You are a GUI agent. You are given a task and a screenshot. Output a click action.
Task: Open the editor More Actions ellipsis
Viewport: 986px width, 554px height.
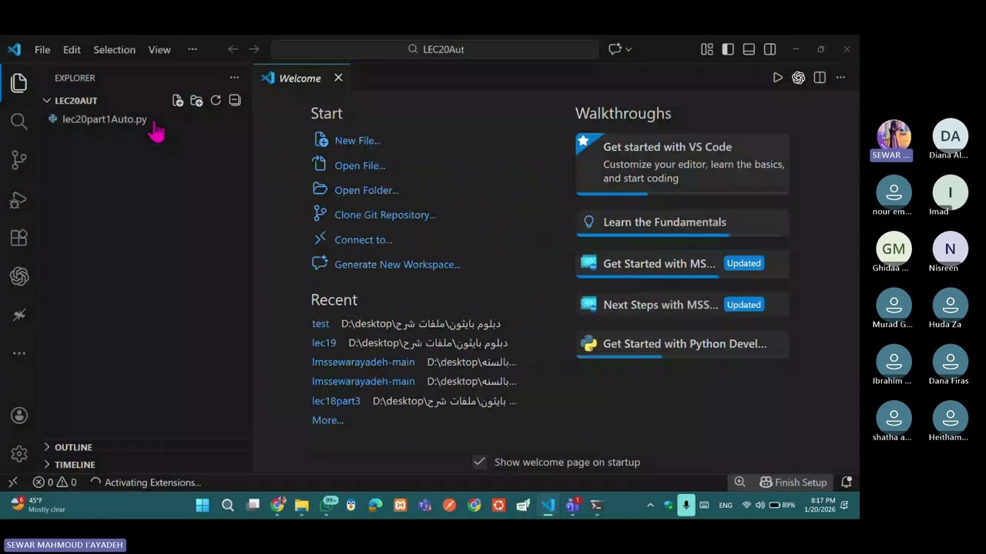[840, 78]
